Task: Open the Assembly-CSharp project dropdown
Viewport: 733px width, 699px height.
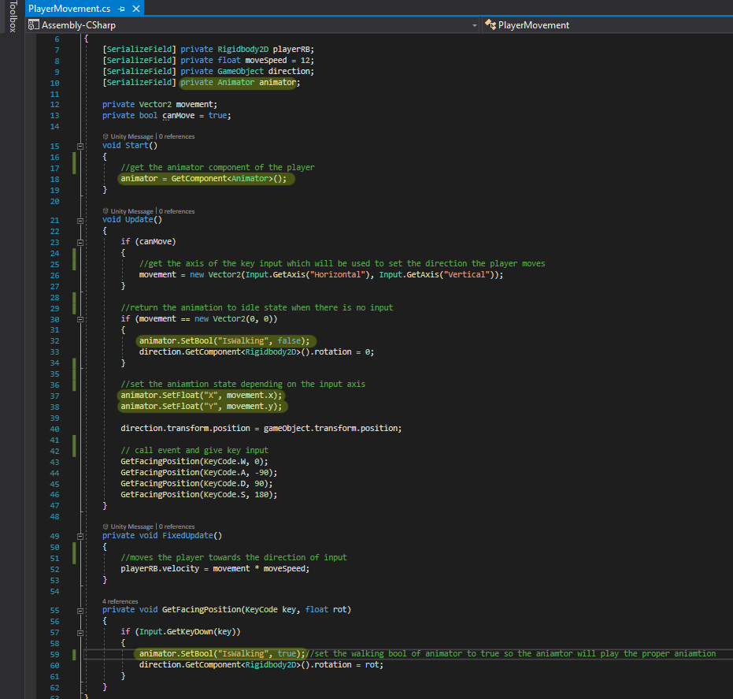Action: [474, 25]
